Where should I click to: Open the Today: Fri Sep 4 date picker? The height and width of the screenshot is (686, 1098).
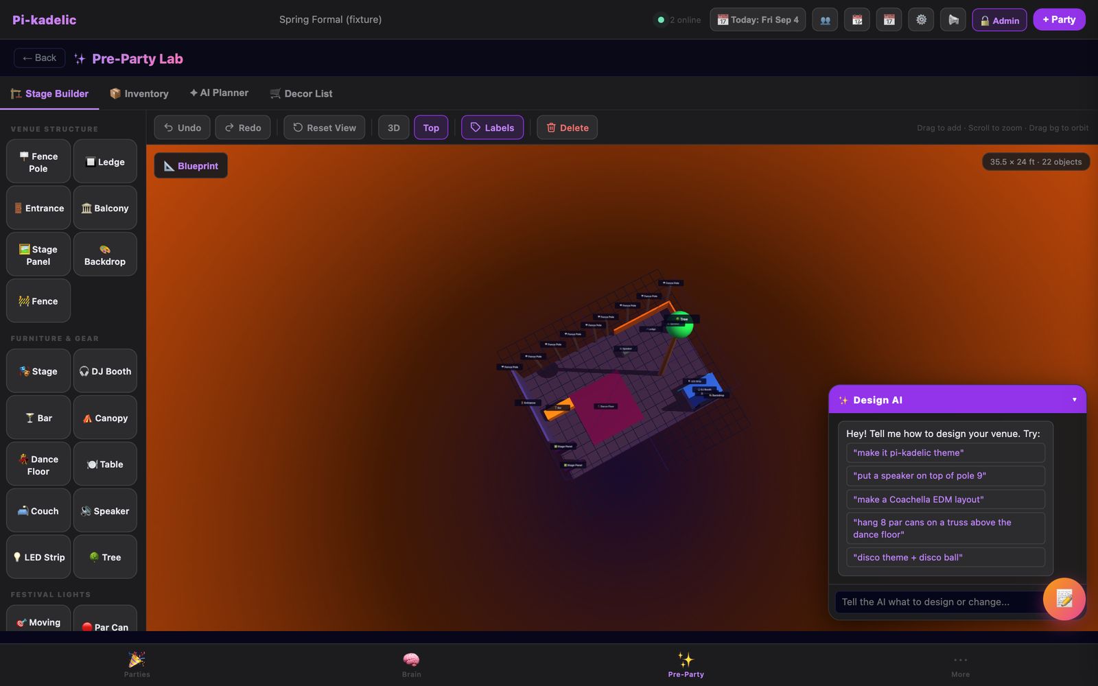coord(758,20)
